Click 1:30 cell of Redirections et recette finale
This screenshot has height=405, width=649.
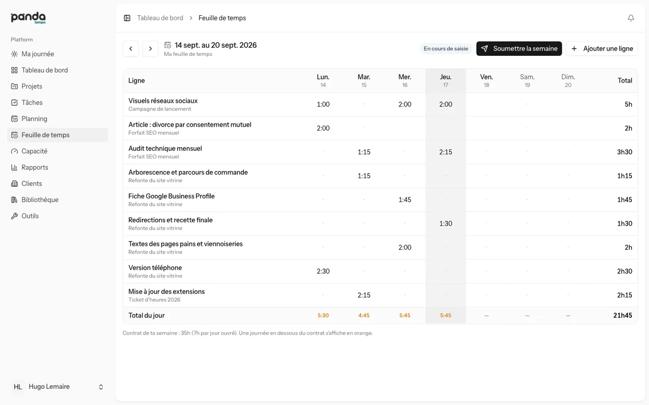tap(446, 223)
